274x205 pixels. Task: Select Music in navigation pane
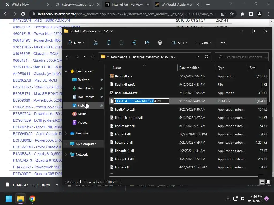point(82,114)
